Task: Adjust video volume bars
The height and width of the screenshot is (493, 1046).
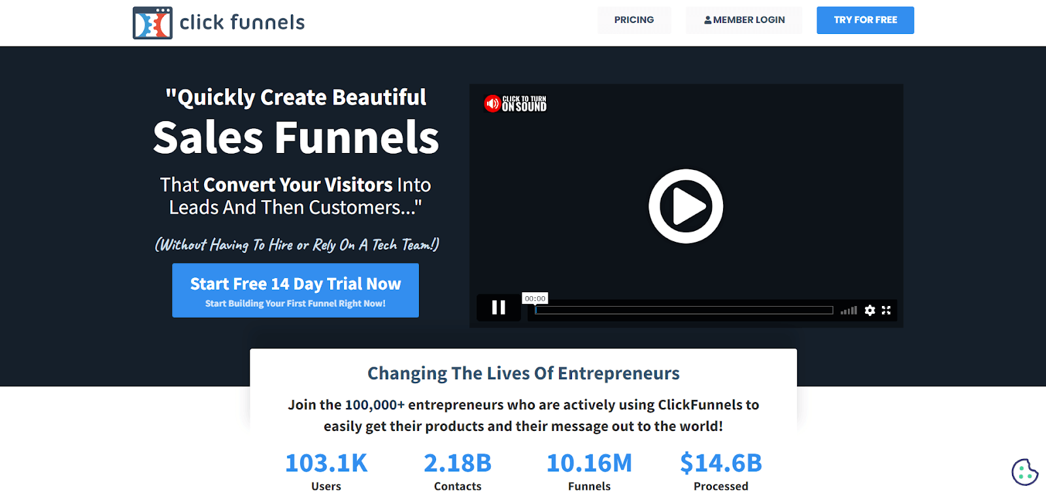Action: [x=849, y=311]
